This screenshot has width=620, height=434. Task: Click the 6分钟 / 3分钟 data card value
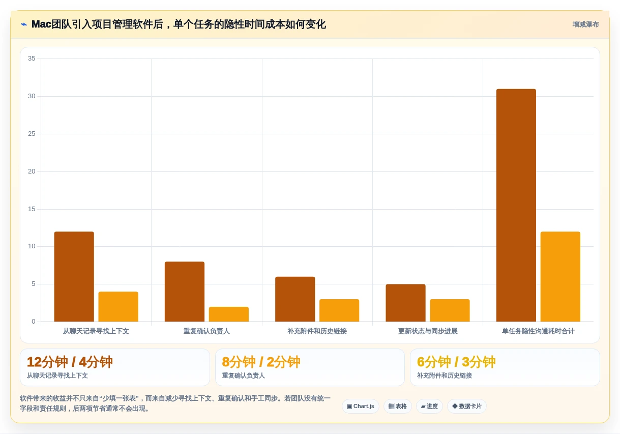pyautogui.click(x=456, y=362)
